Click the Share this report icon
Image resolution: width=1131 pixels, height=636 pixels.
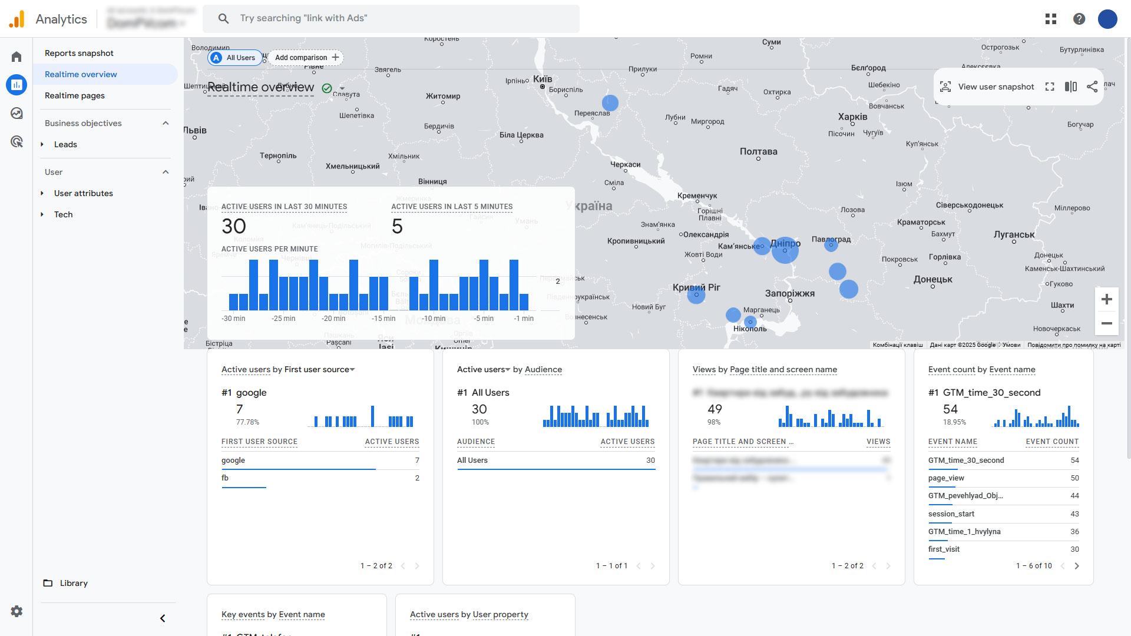point(1092,87)
